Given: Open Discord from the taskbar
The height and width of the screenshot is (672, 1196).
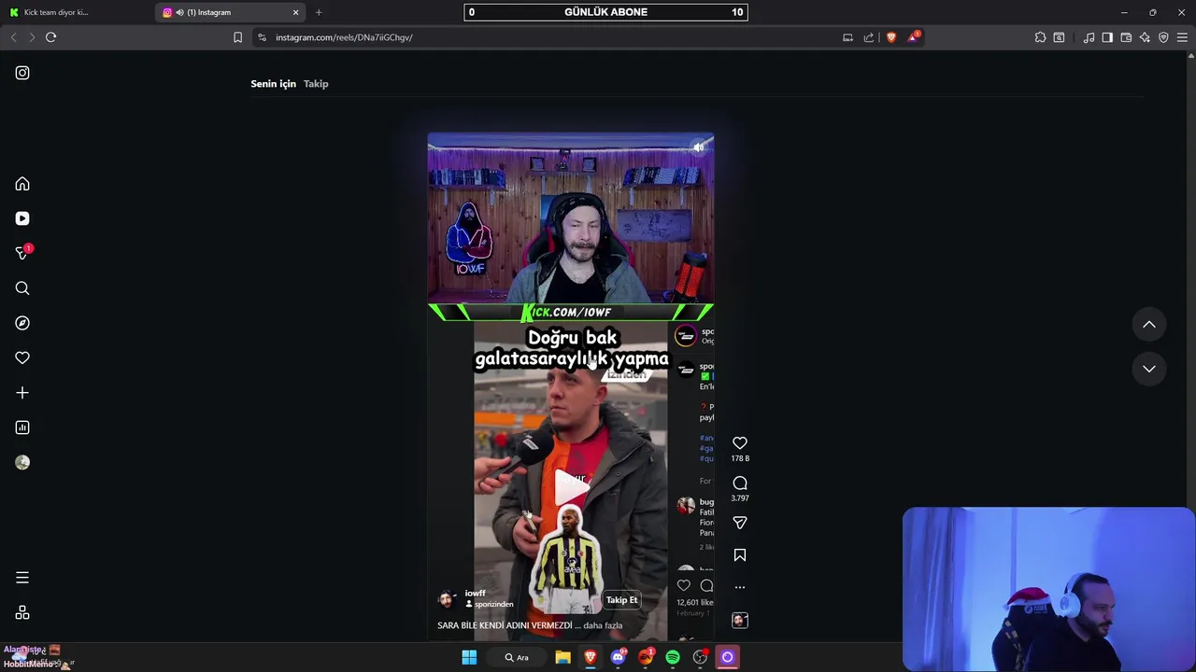Looking at the screenshot, I should (618, 657).
